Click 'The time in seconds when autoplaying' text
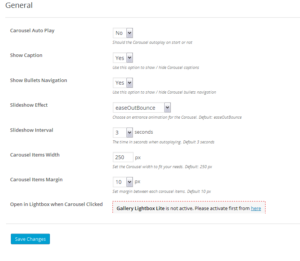This screenshot has height=261, width=300. coord(163,142)
